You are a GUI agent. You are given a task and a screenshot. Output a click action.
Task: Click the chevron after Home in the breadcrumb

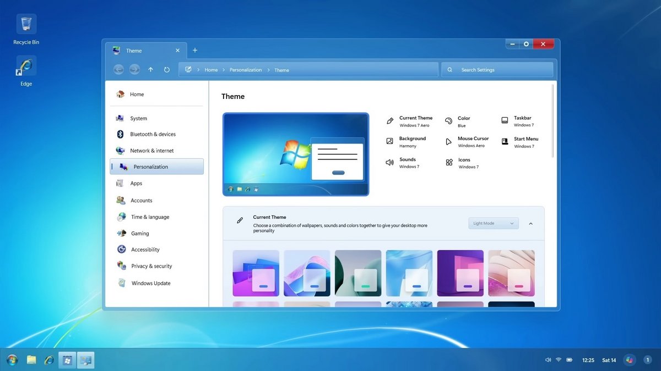click(x=224, y=70)
